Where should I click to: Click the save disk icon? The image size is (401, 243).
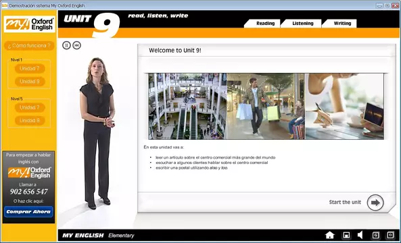346,235
